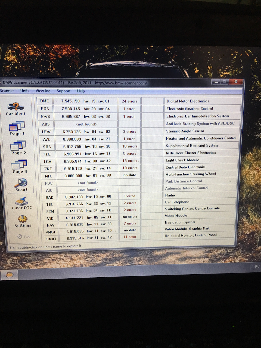This screenshot has height=348, width=261.
Task: Select the IKE unit button
Action: pos(47,154)
